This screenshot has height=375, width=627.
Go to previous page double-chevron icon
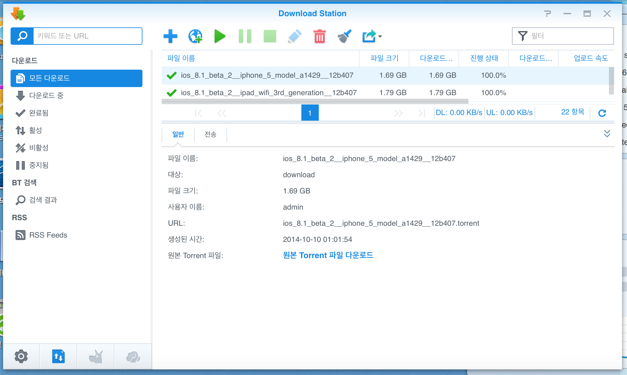pos(222,113)
